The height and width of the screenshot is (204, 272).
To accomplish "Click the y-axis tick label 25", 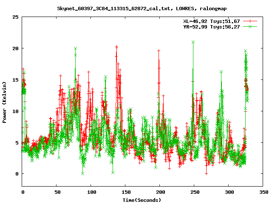I will (x=15, y=17).
